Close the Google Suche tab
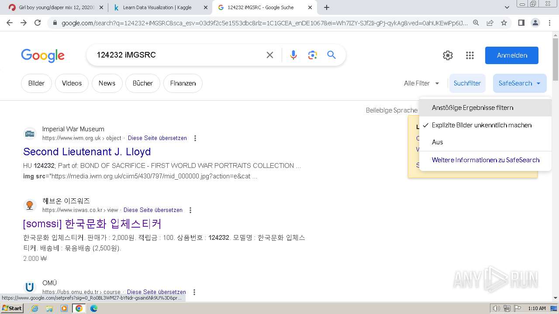The width and height of the screenshot is (559, 314). (x=310, y=7)
